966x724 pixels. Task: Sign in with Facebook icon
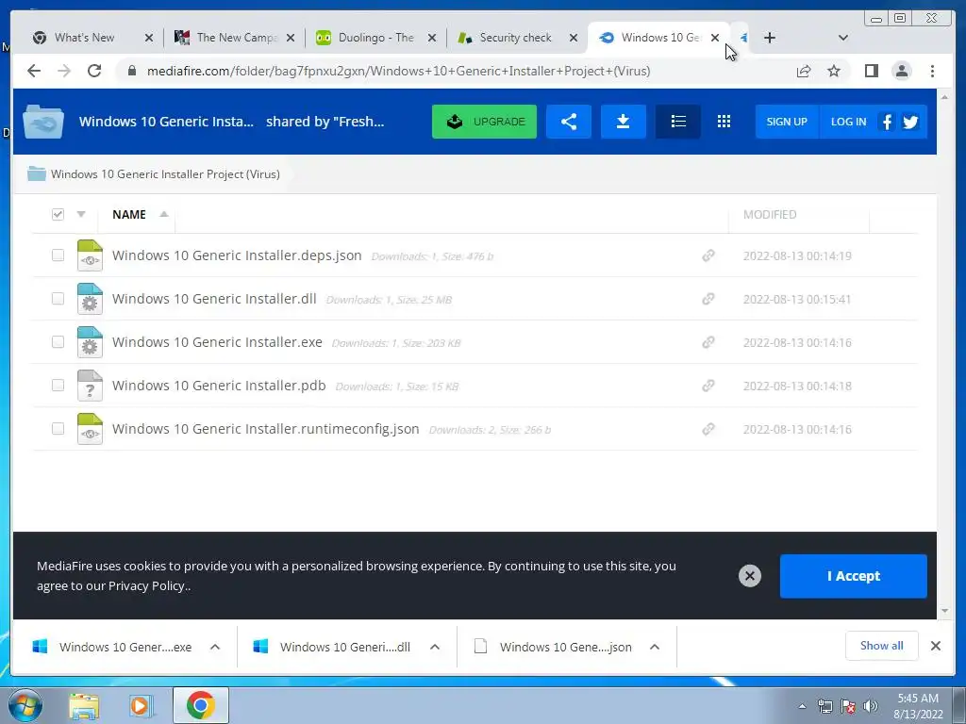click(x=887, y=122)
